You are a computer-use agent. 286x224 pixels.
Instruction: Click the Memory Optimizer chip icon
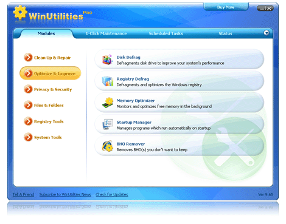point(108,103)
